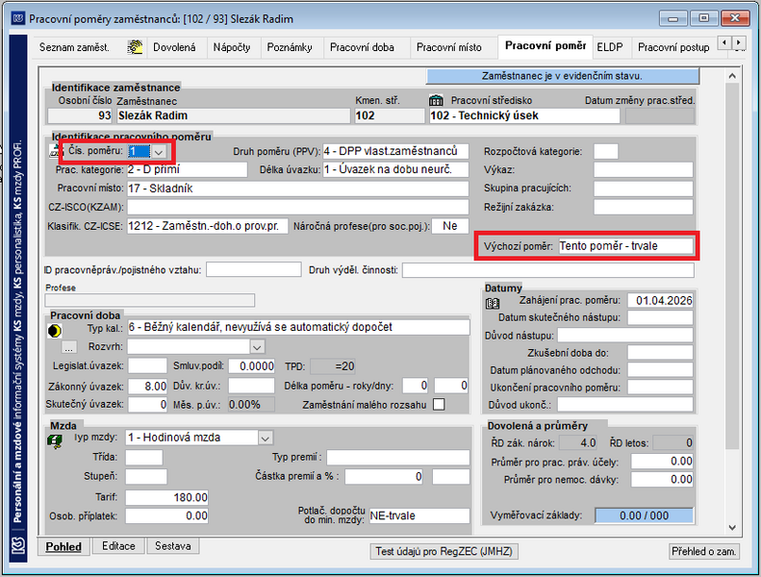Click the Zkušební doba do field
The image size is (761, 577).
660,353
